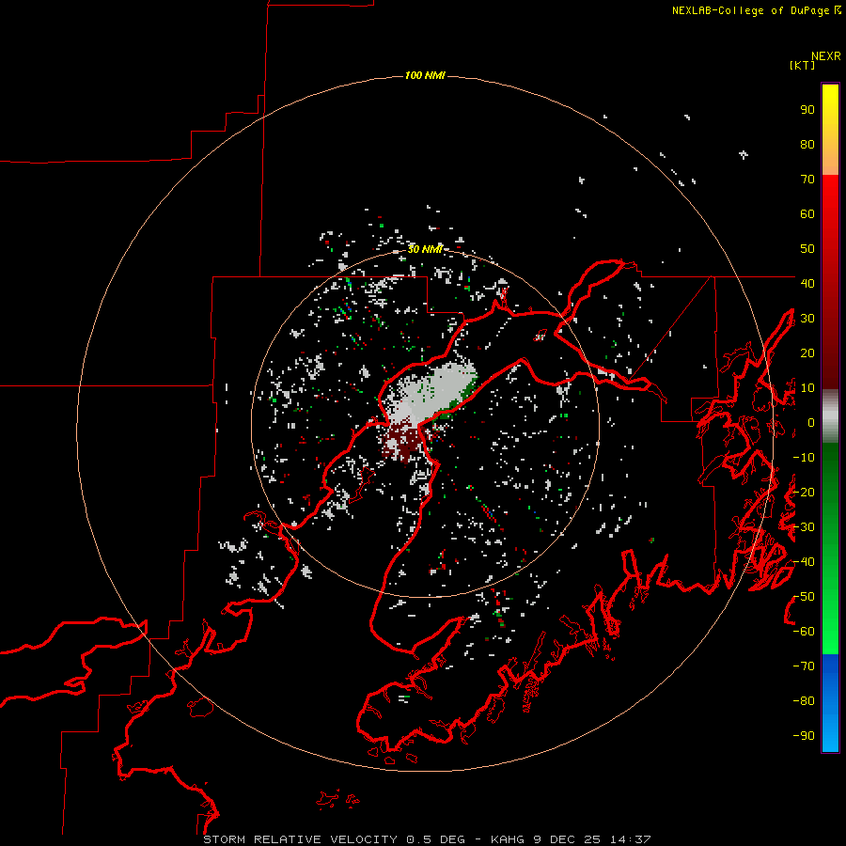The height and width of the screenshot is (846, 846).
Task: Click the -40 value on velocity scale
Action: coord(804,562)
